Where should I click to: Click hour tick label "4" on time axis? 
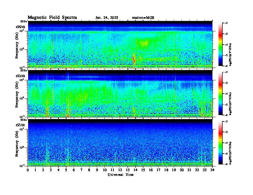pos(58,170)
